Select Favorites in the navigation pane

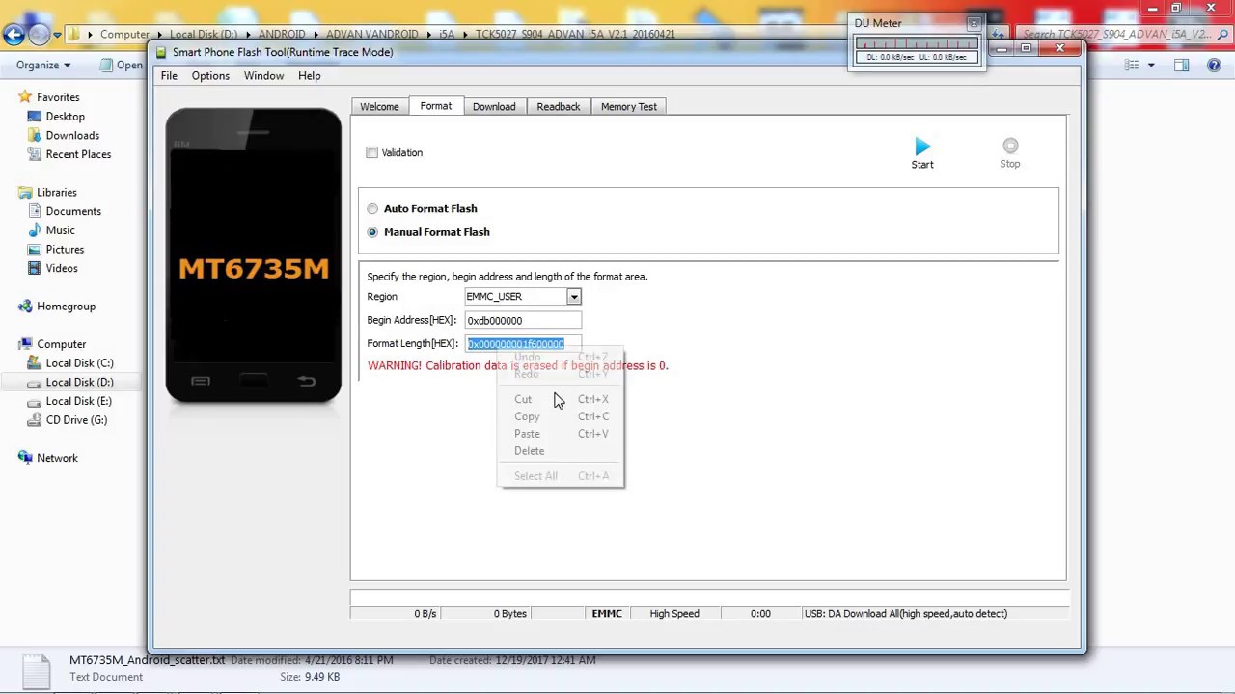[x=58, y=97]
